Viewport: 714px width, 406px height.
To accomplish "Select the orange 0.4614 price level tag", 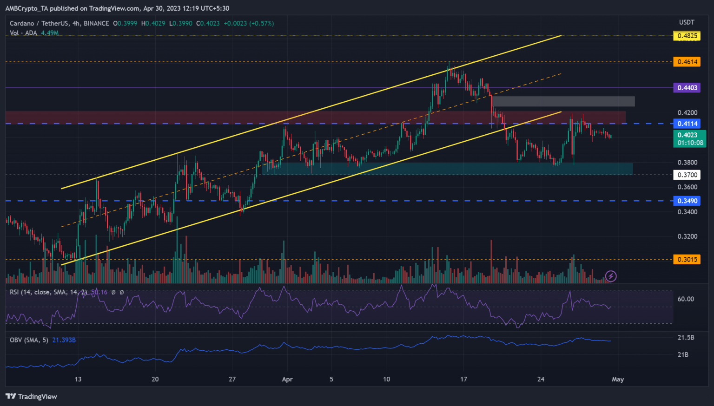I will click(687, 62).
